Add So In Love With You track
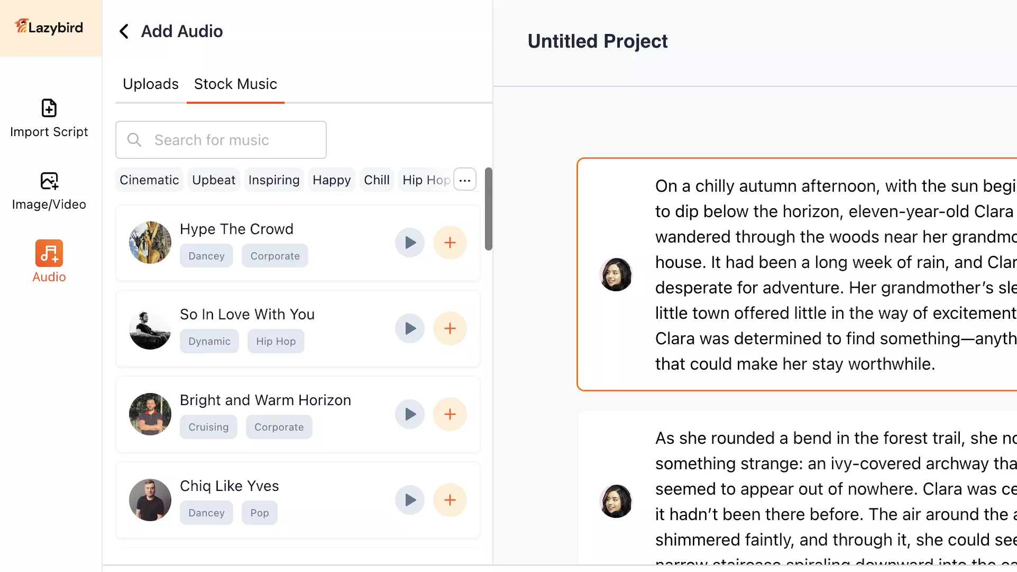This screenshot has height=572, width=1017. [450, 328]
